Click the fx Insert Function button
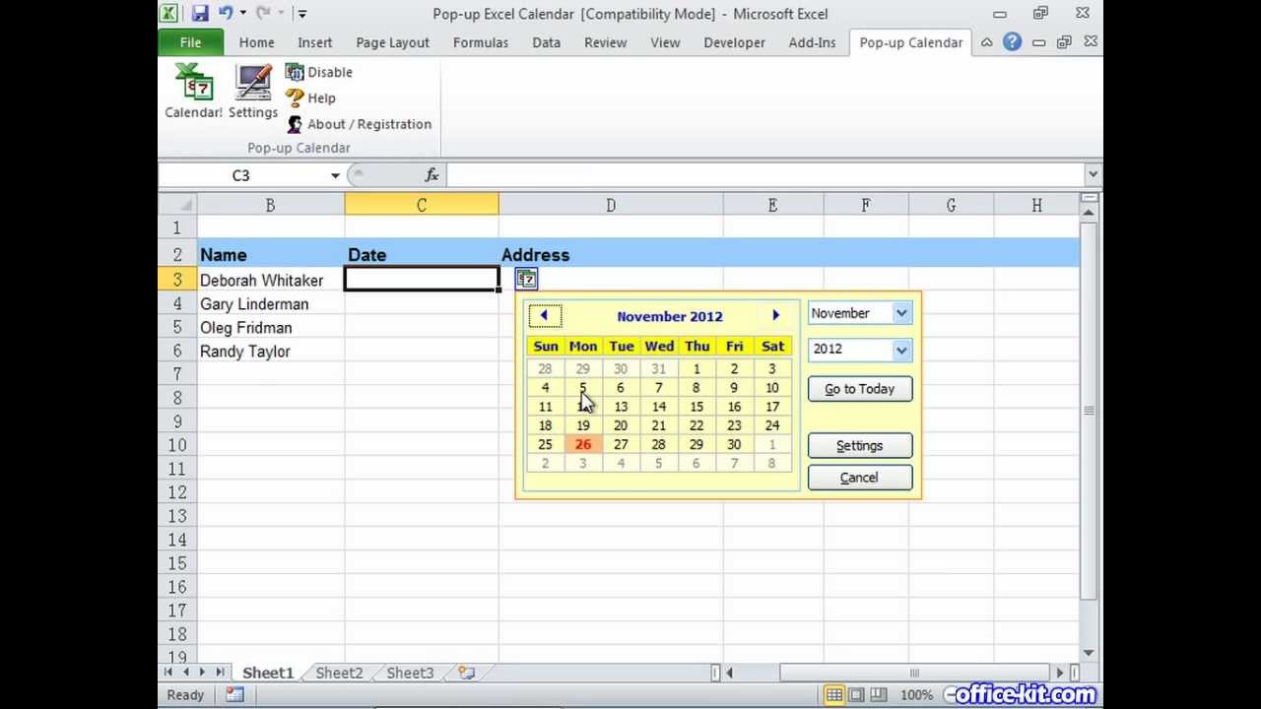The image size is (1261, 709). pyautogui.click(x=431, y=175)
